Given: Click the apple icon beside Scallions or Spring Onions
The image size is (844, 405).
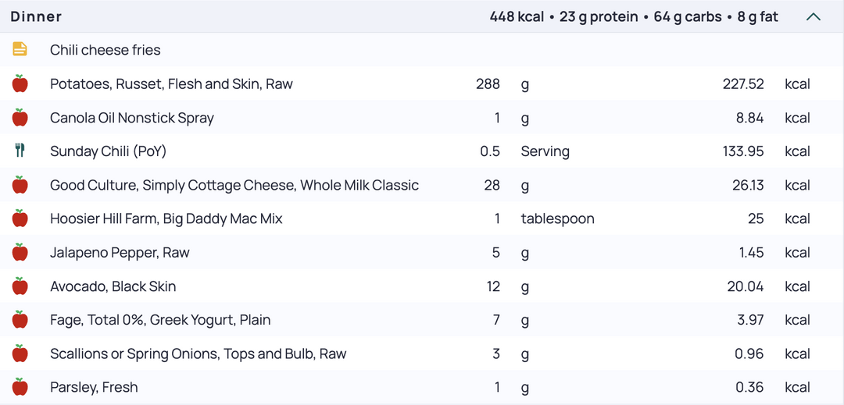Looking at the screenshot, I should point(20,353).
